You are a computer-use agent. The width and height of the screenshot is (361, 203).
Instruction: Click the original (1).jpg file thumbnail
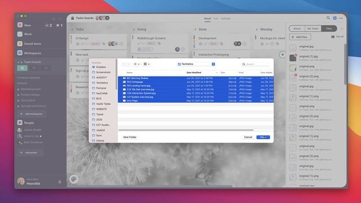tap(293, 58)
